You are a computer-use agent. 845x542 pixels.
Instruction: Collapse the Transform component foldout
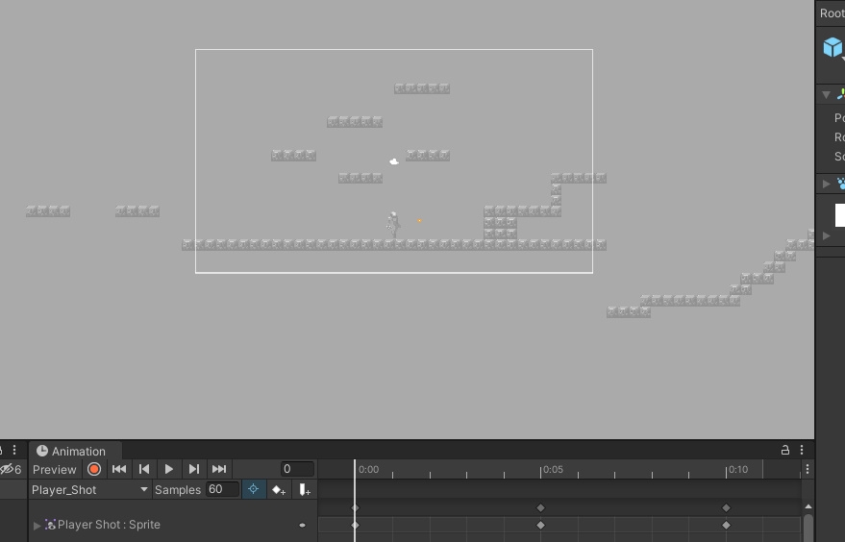[826, 95]
